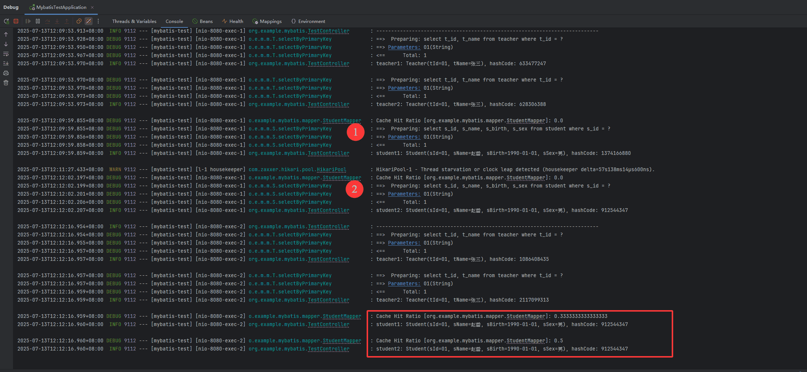The width and height of the screenshot is (807, 372).
Task: Open the More debug actions menu
Action: pyautogui.click(x=98, y=21)
